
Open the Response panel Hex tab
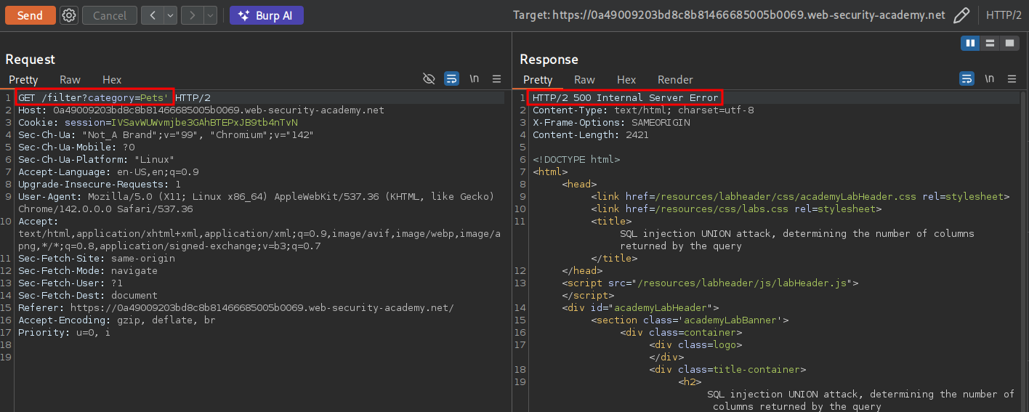[626, 79]
